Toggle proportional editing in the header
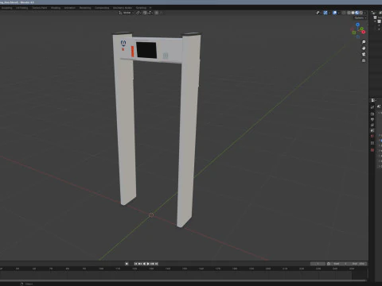382x286 pixels. (156, 13)
